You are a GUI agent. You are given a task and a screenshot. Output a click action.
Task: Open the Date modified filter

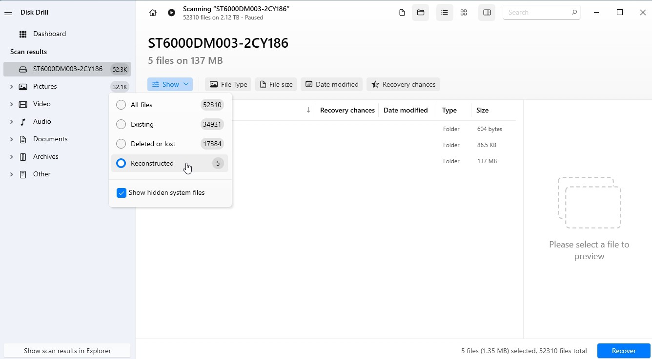(332, 84)
